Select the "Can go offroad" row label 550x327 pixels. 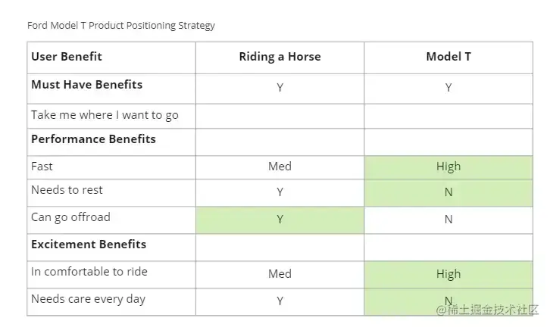point(70,217)
